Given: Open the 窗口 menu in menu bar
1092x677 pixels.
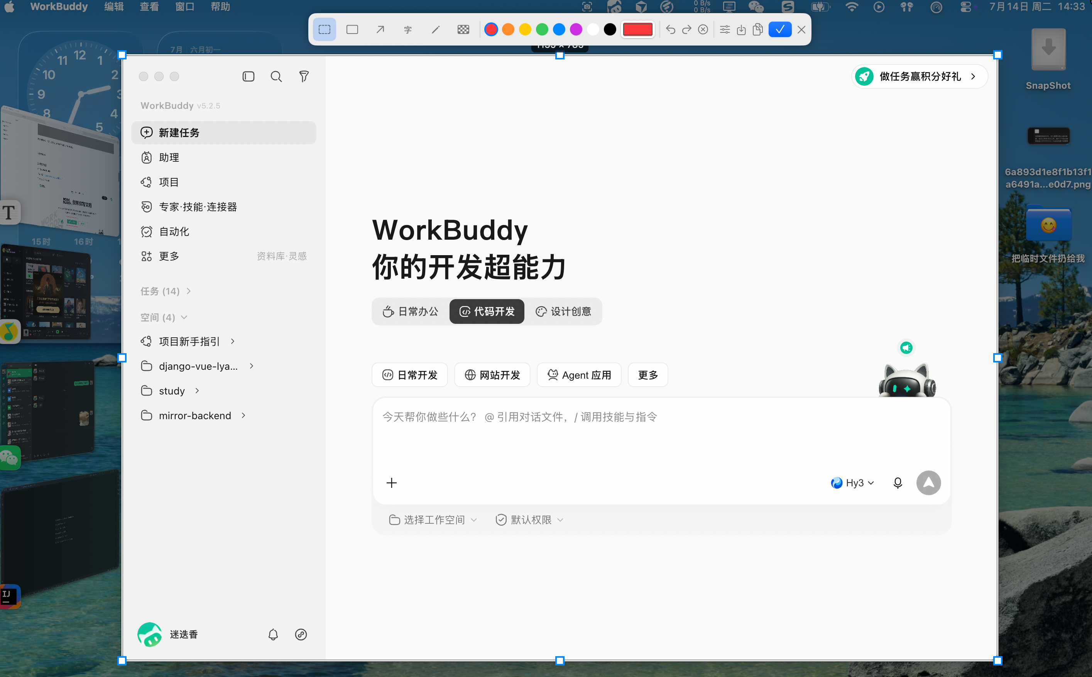Looking at the screenshot, I should (x=185, y=7).
